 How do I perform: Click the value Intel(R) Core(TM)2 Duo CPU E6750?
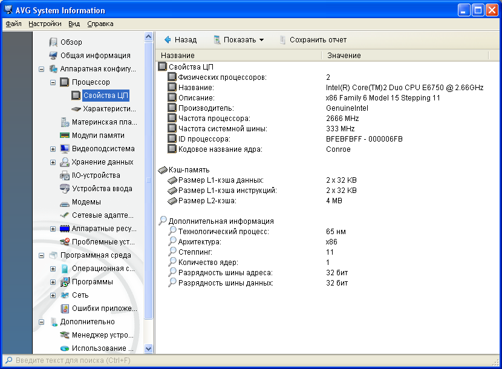405,88
